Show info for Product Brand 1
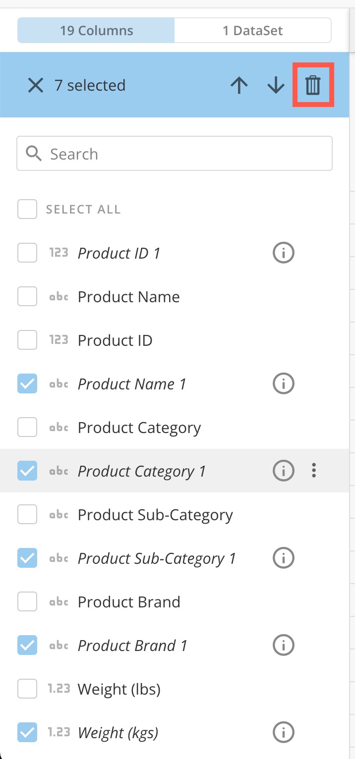Screen dimensions: 355x759 pos(284,645)
